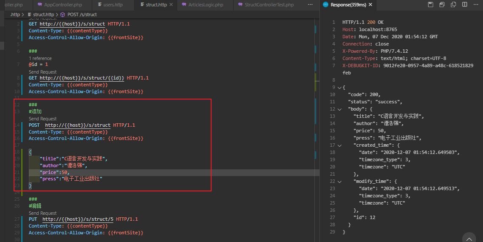The image size is (483, 242).
Task: Close the struct.http tab
Action: click(171, 5)
